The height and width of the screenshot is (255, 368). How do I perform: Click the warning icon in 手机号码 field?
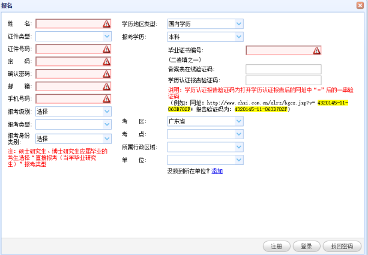pyautogui.click(x=106, y=99)
